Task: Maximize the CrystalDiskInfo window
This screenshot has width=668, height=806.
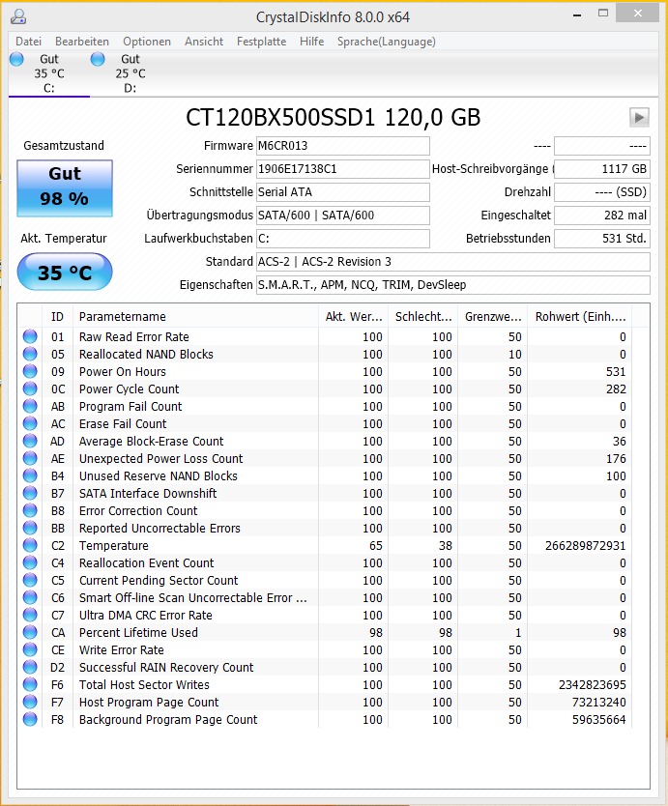Action: [x=603, y=14]
